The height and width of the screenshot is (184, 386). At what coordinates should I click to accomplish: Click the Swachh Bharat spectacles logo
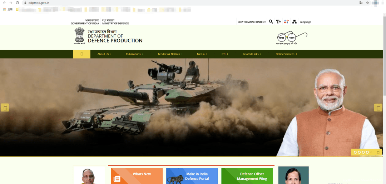(x=292, y=38)
